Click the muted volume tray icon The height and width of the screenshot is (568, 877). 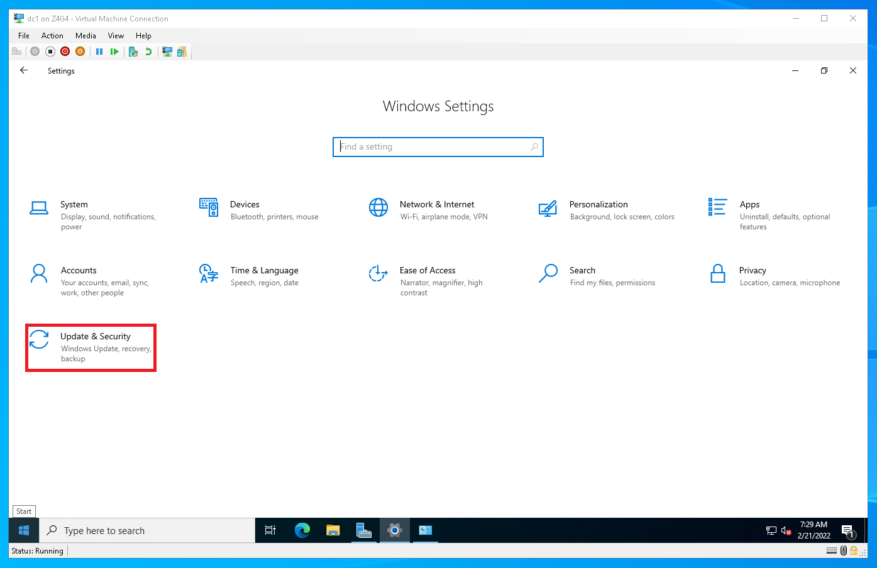point(786,531)
